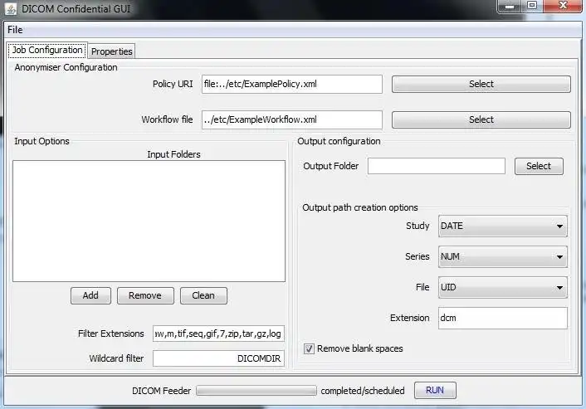Image resolution: width=586 pixels, height=409 pixels.
Task: Switch to the Properties tab
Action: click(112, 51)
